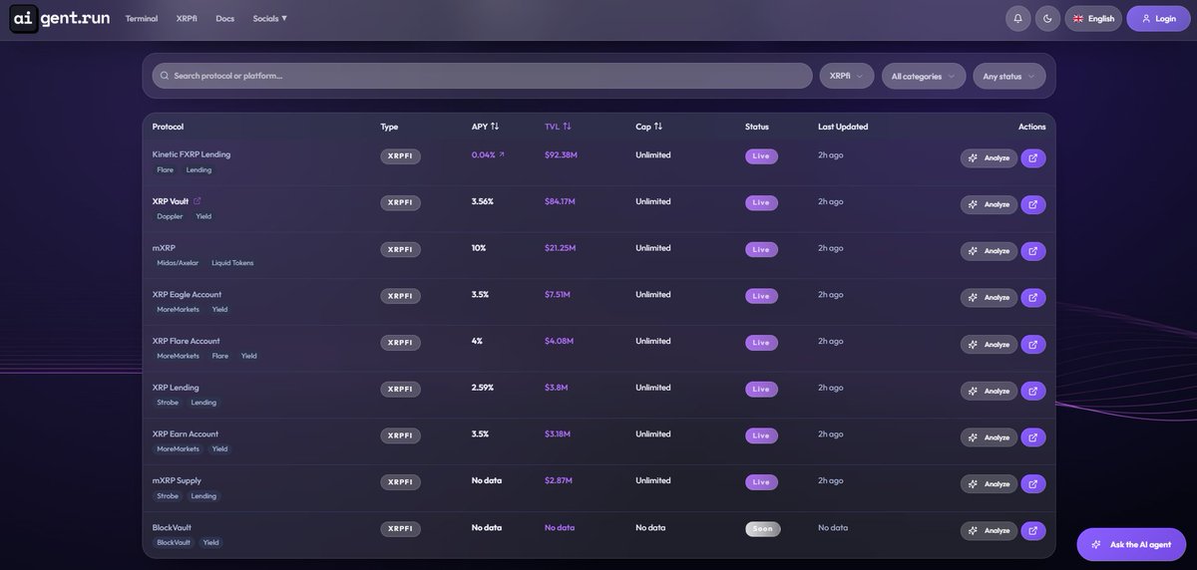The image size is (1197, 570).
Task: Click the $92.38M TVL value
Action: pos(562,154)
